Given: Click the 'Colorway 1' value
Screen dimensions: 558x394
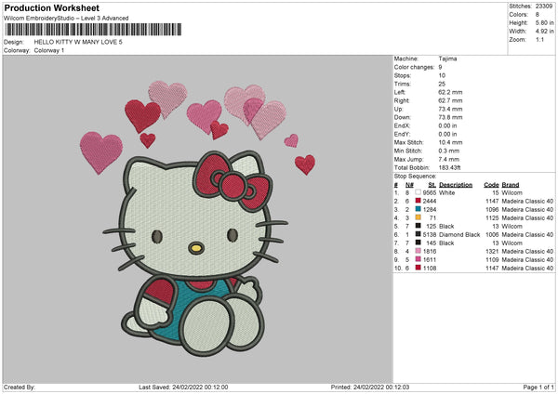Looking at the screenshot, I should (x=49, y=50).
